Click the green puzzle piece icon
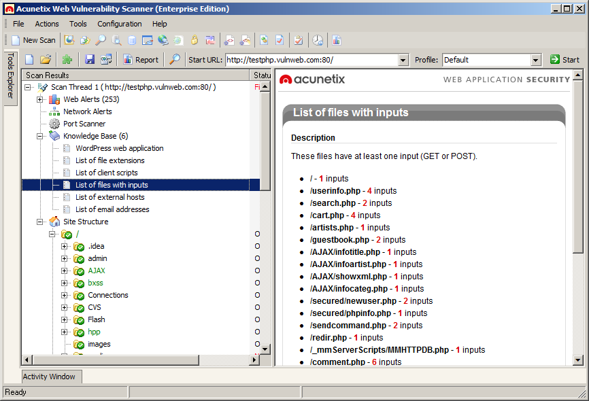The width and height of the screenshot is (589, 401). [67, 60]
